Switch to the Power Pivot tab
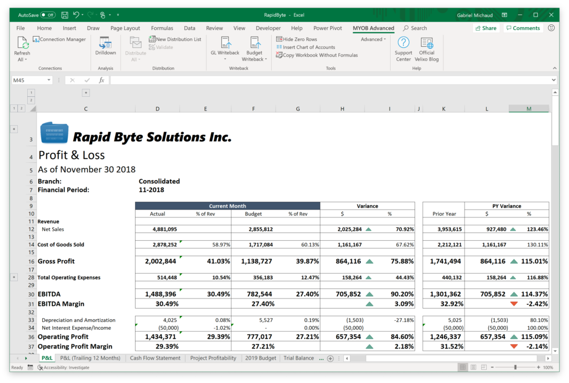Screen dimensions: 569x383 coord(327,28)
